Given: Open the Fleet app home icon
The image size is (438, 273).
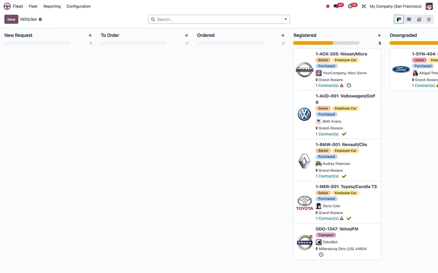Looking at the screenshot, I should coord(7,6).
